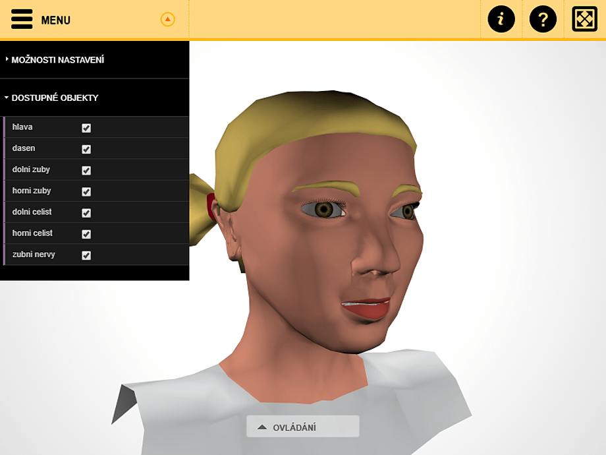Screen dimensions: 606x455
Task: Disable the horni celist checkbox
Action: (x=86, y=233)
